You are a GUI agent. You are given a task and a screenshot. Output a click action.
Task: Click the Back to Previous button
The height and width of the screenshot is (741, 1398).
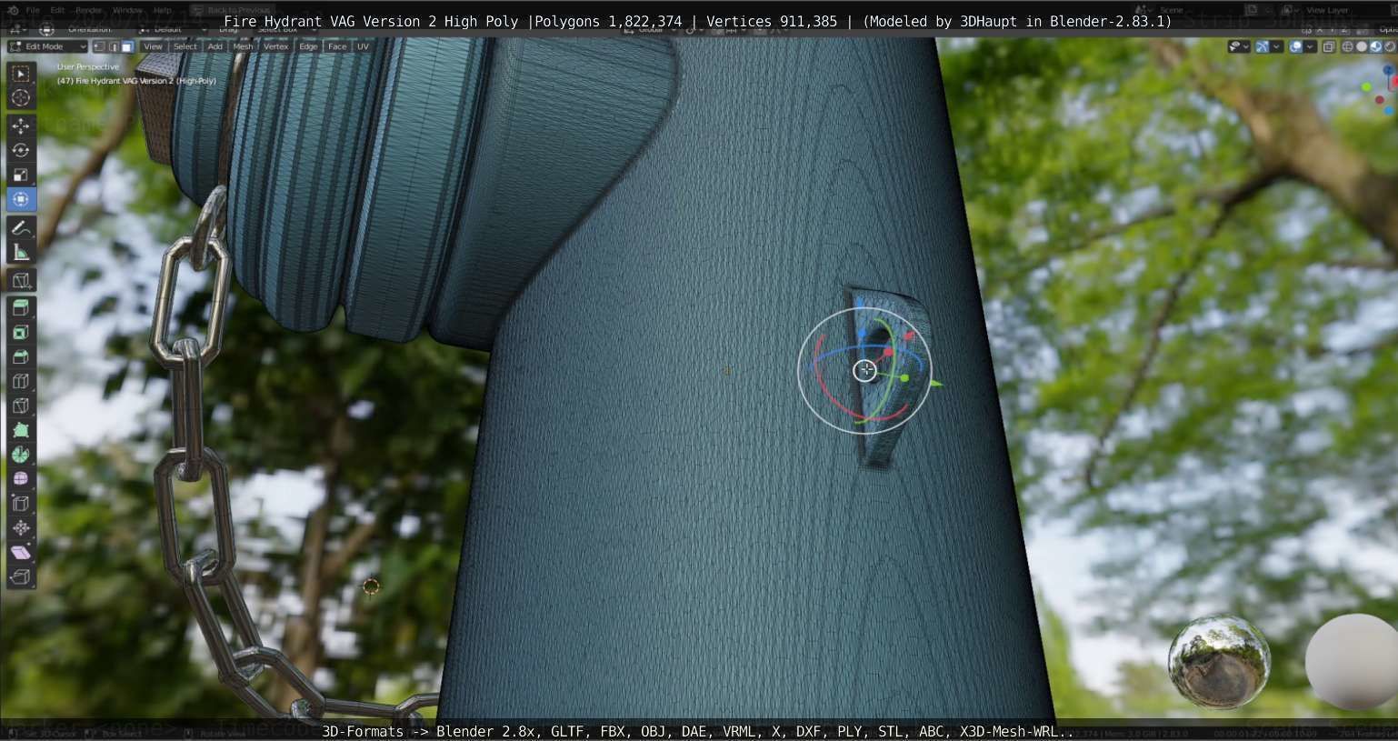231,10
